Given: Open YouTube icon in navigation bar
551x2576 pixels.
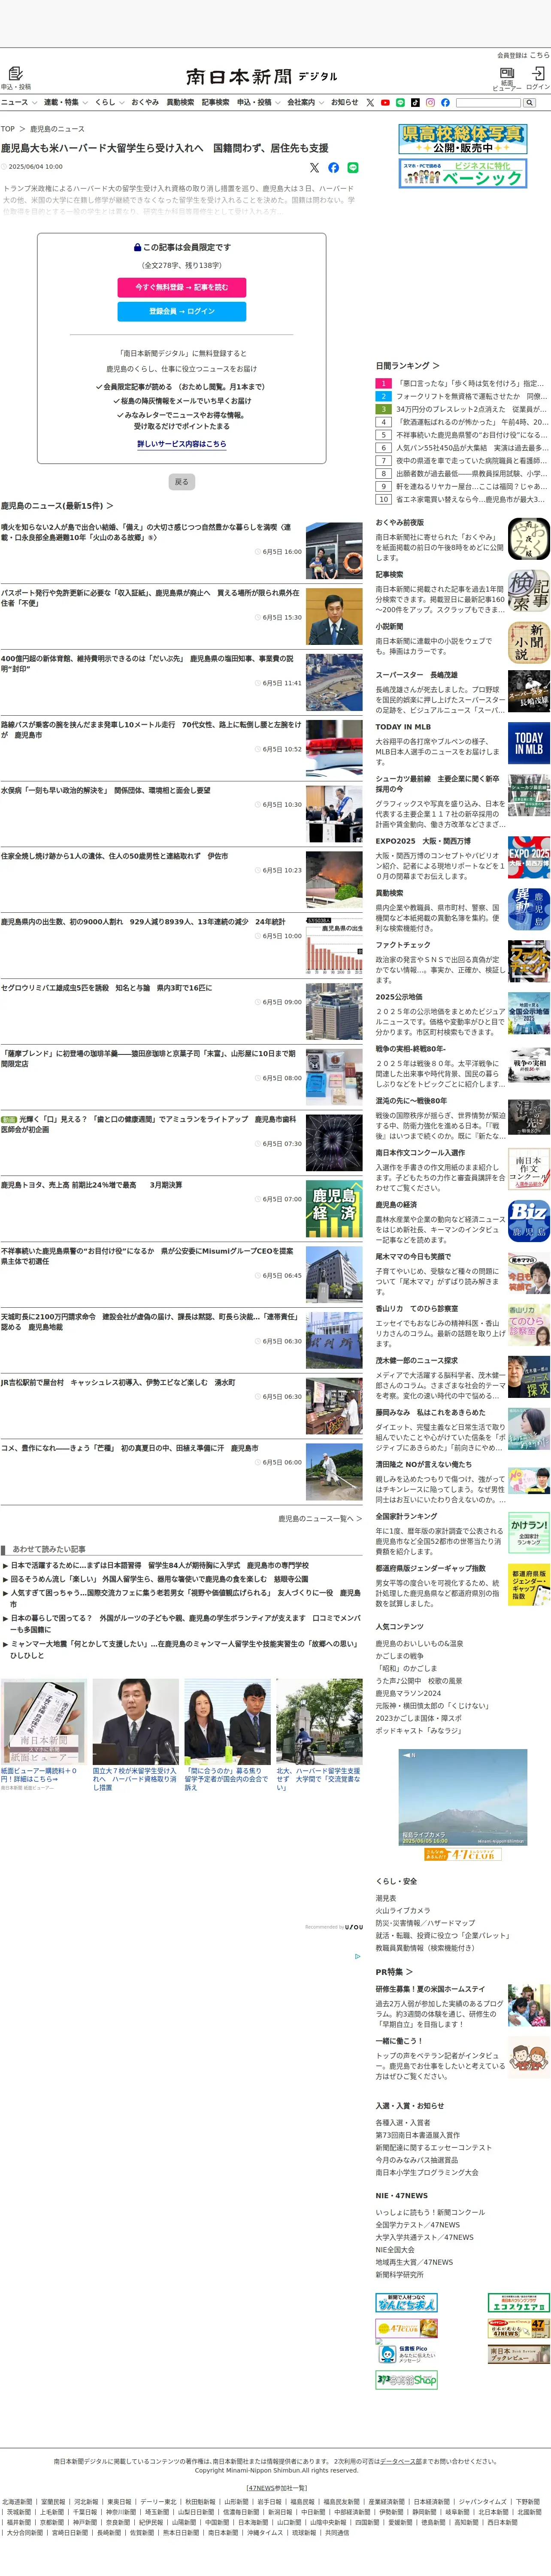Looking at the screenshot, I should (385, 102).
